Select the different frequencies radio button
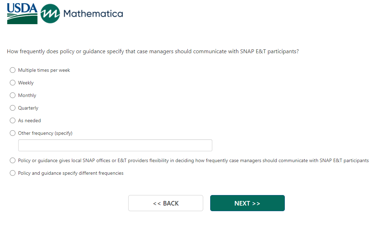Screen dimensions: 378x229 click(x=13, y=173)
